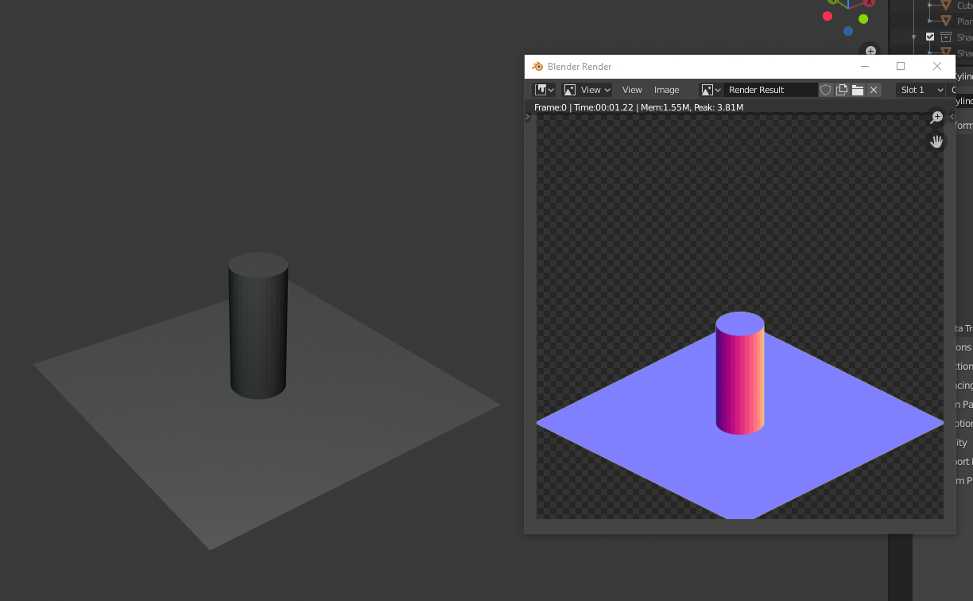Click the shield fake-user icon beside Render Result
This screenshot has width=973, height=601.
click(825, 90)
